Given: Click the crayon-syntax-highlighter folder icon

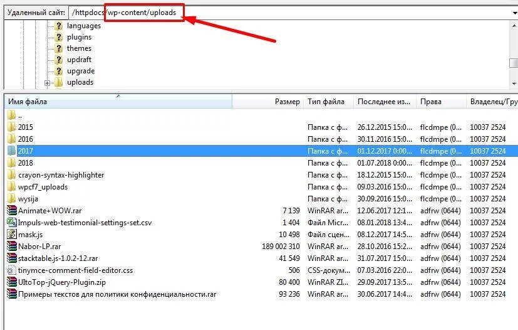Looking at the screenshot, I should coord(11,175).
